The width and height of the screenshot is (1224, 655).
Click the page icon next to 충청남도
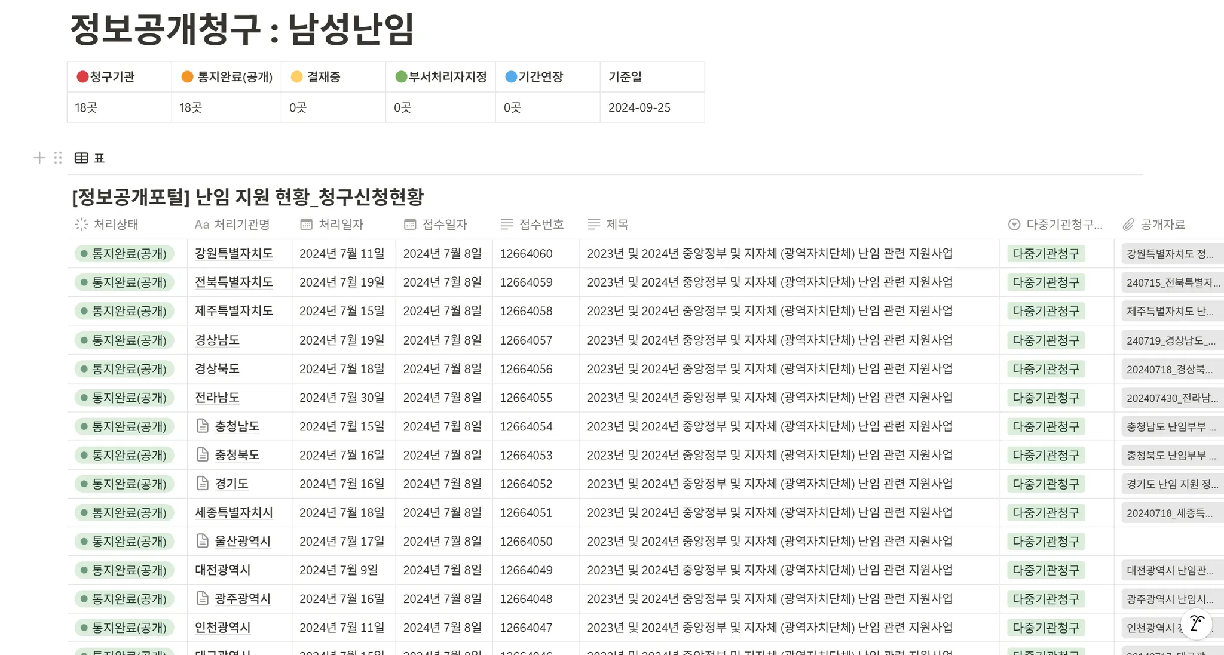[203, 426]
